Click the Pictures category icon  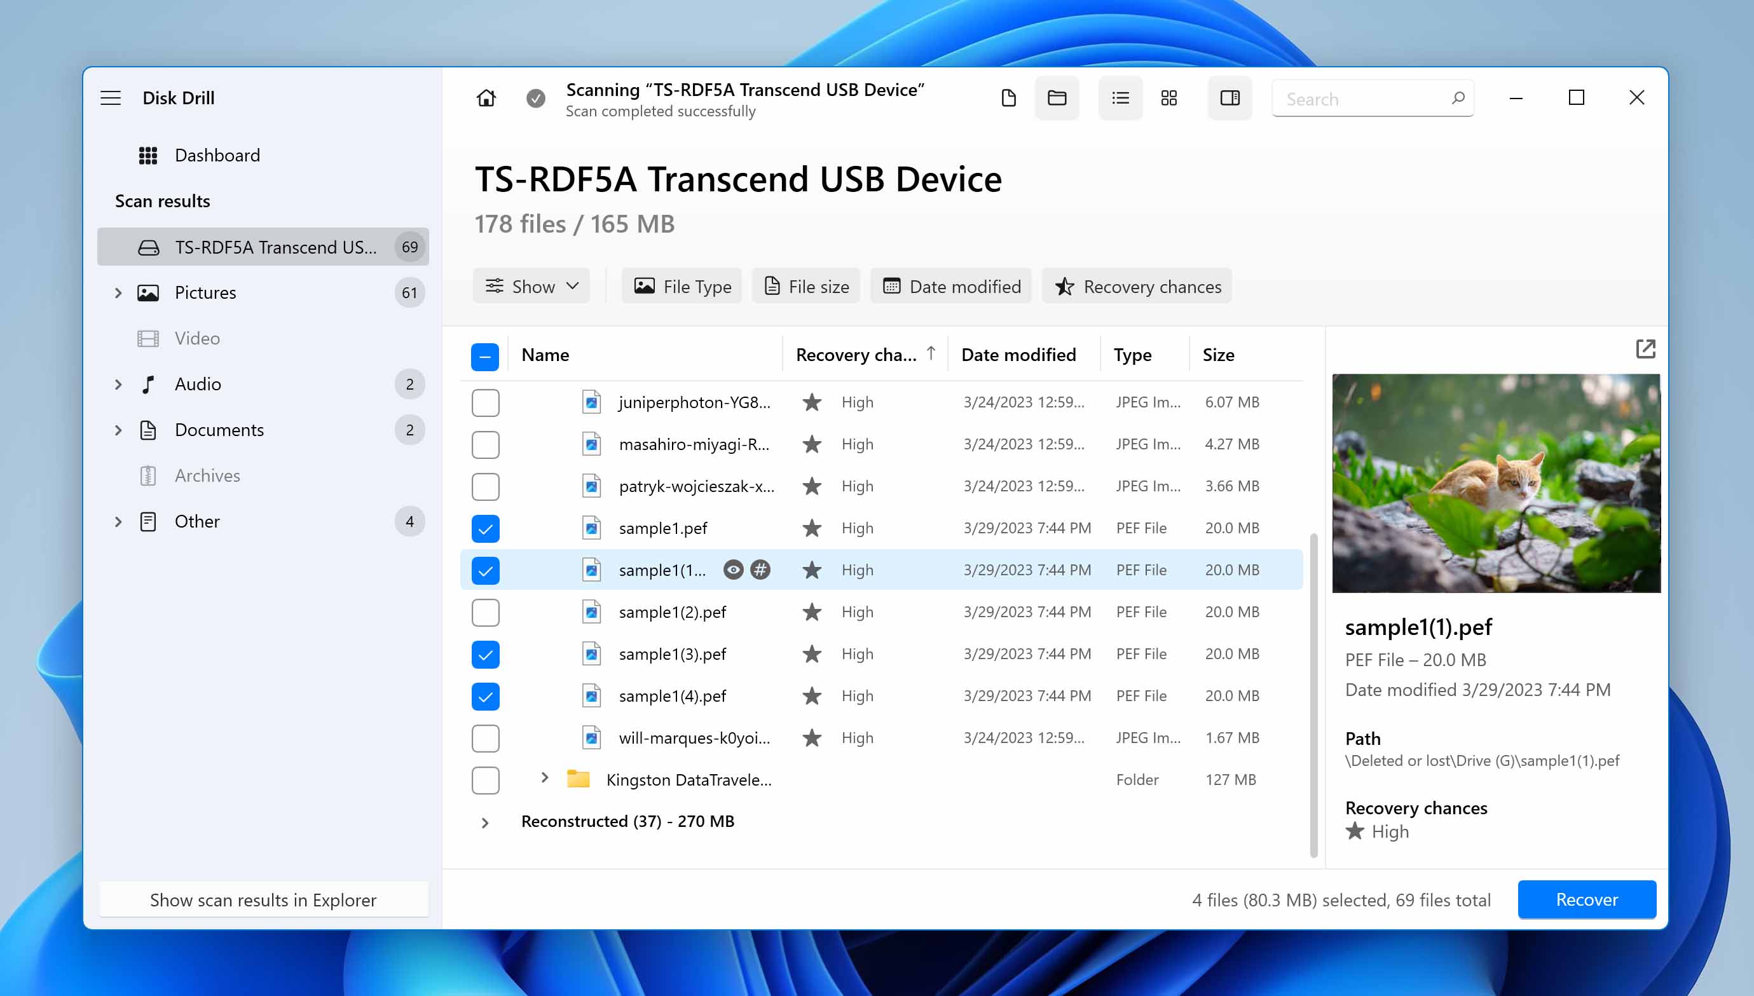147,293
